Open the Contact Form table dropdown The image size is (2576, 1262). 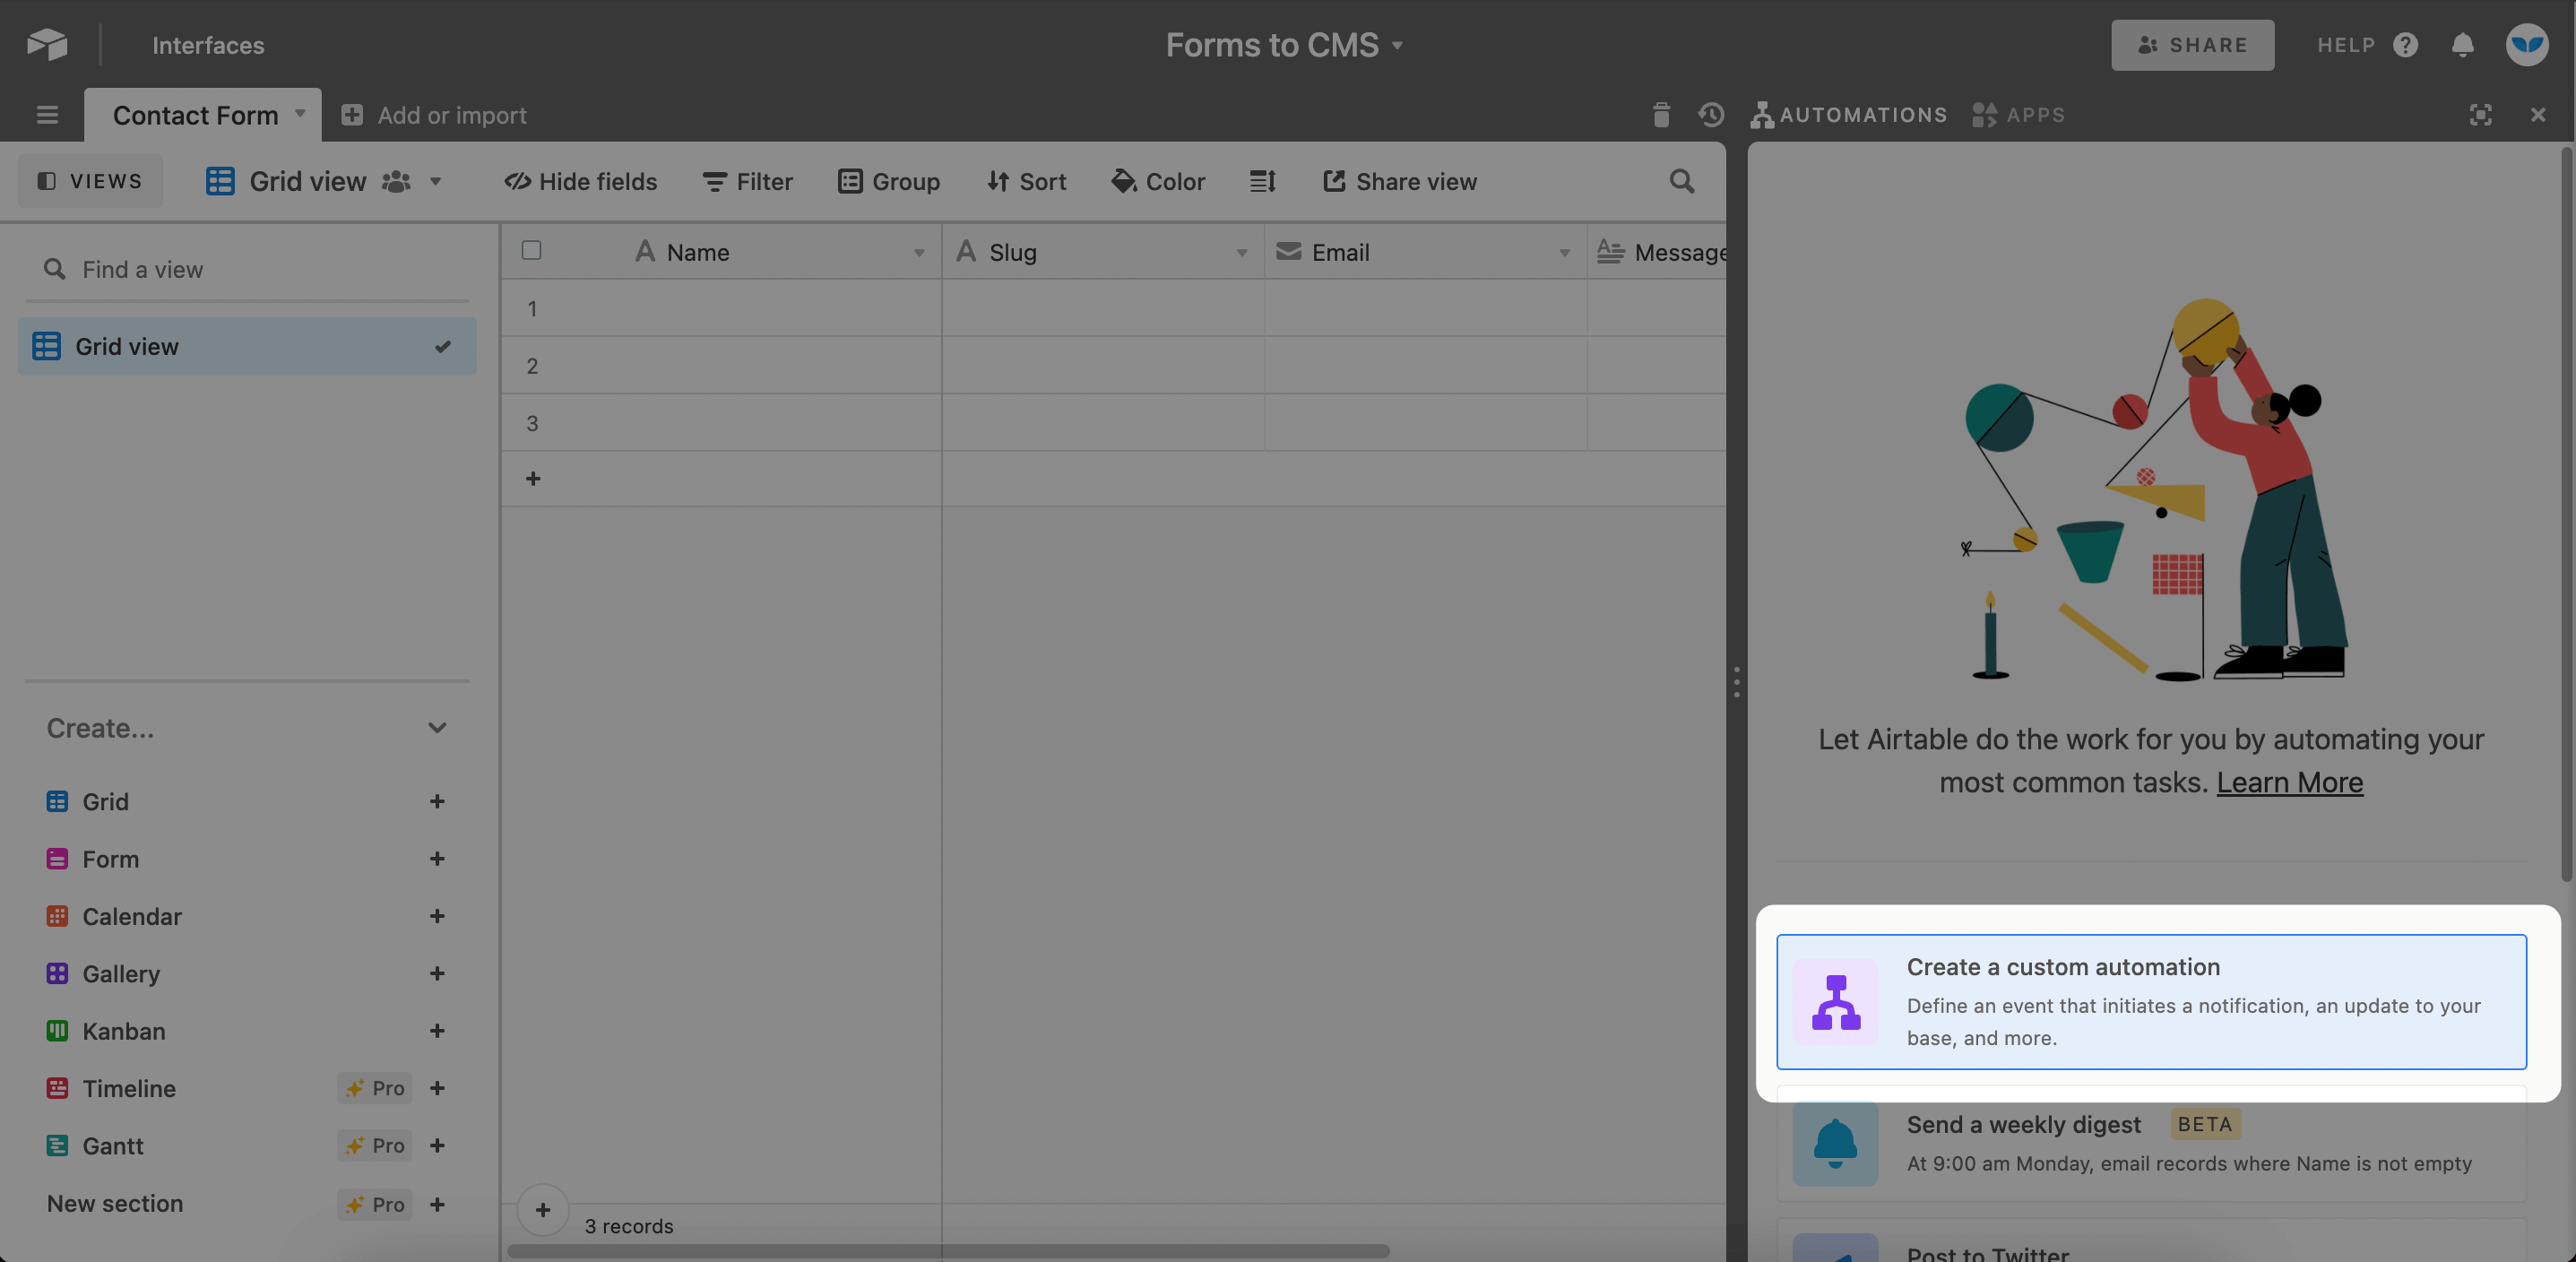tap(299, 115)
